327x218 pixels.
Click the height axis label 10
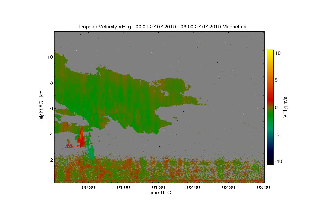(x=50, y=57)
